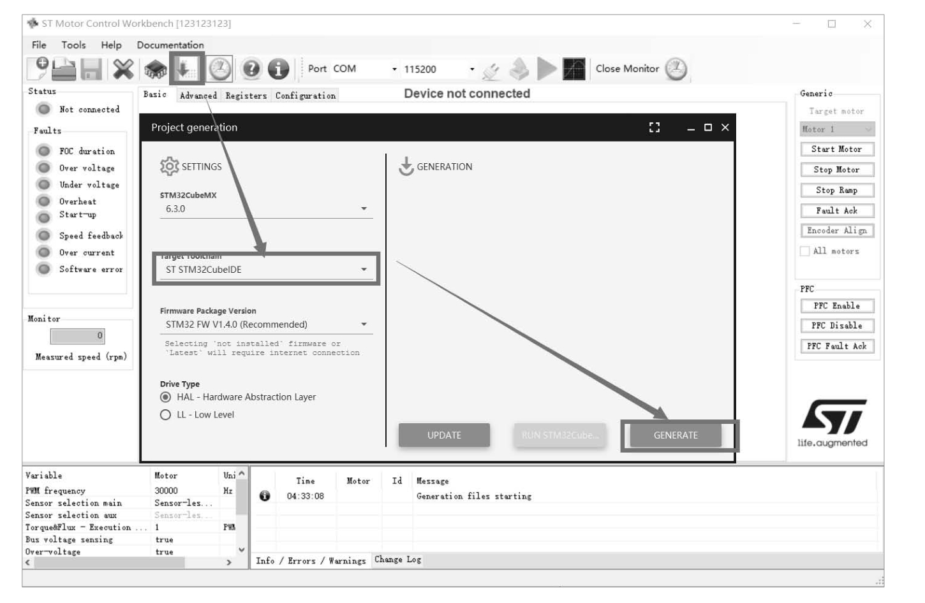Click the Software error fault indicator
The height and width of the screenshot is (603, 925).
pos(44,269)
